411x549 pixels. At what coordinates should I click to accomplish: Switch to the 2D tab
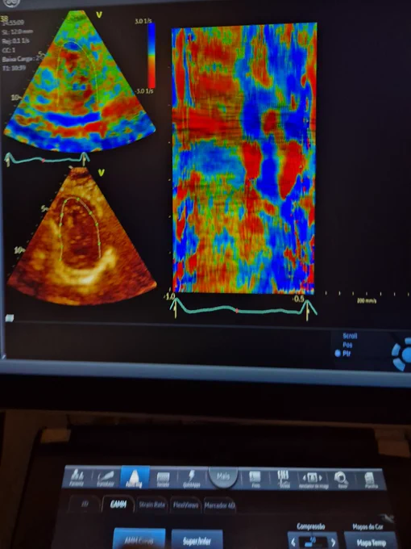click(x=85, y=504)
